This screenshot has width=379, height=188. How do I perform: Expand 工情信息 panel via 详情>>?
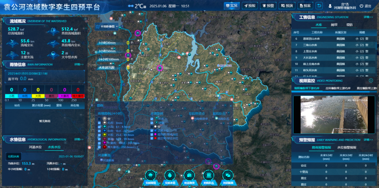coord(368,17)
